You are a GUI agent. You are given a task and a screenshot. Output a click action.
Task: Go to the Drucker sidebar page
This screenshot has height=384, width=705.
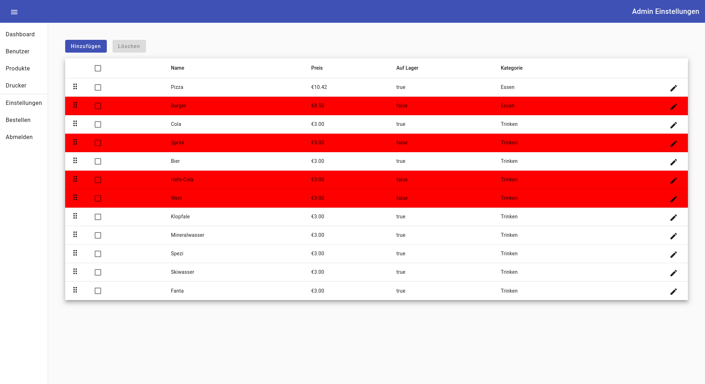(x=16, y=85)
